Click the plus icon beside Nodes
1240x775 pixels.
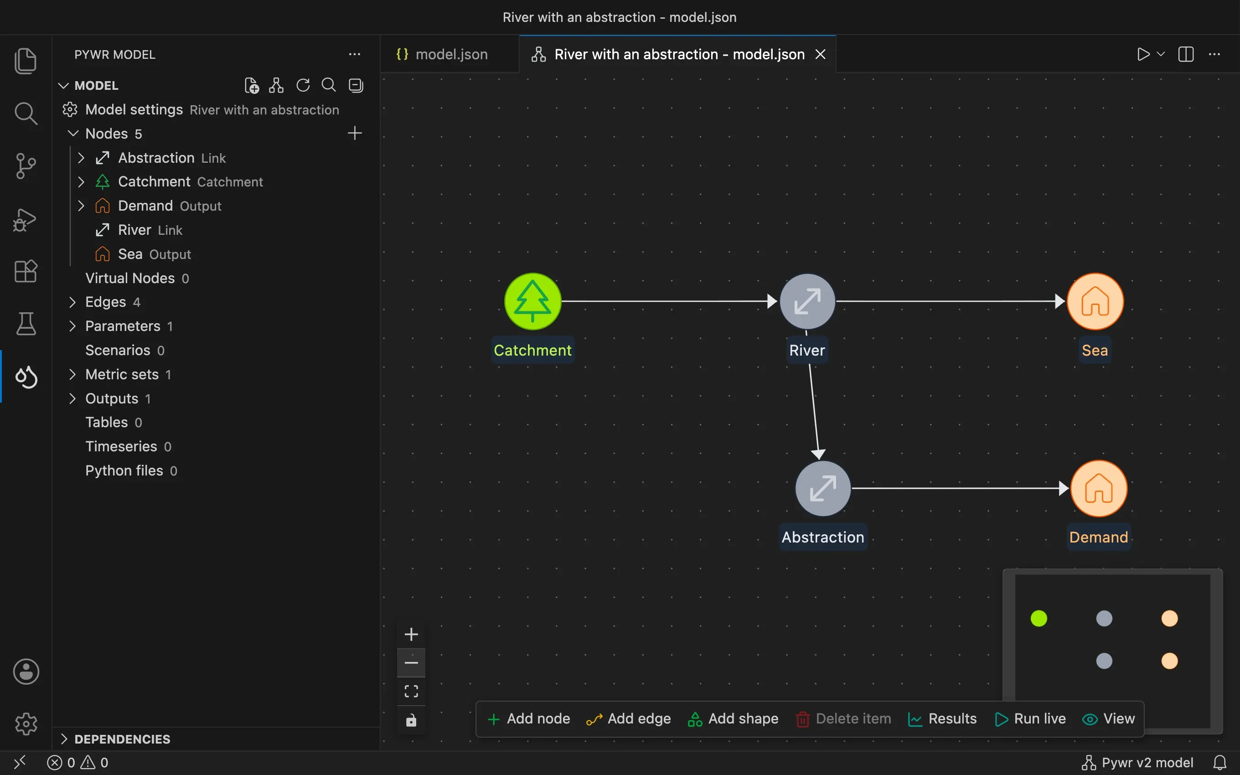[x=355, y=133]
